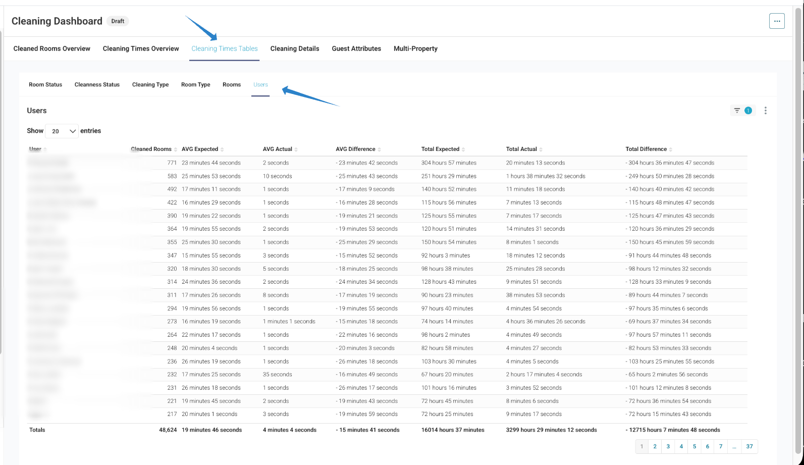Go to pagination page 6

tap(708, 446)
